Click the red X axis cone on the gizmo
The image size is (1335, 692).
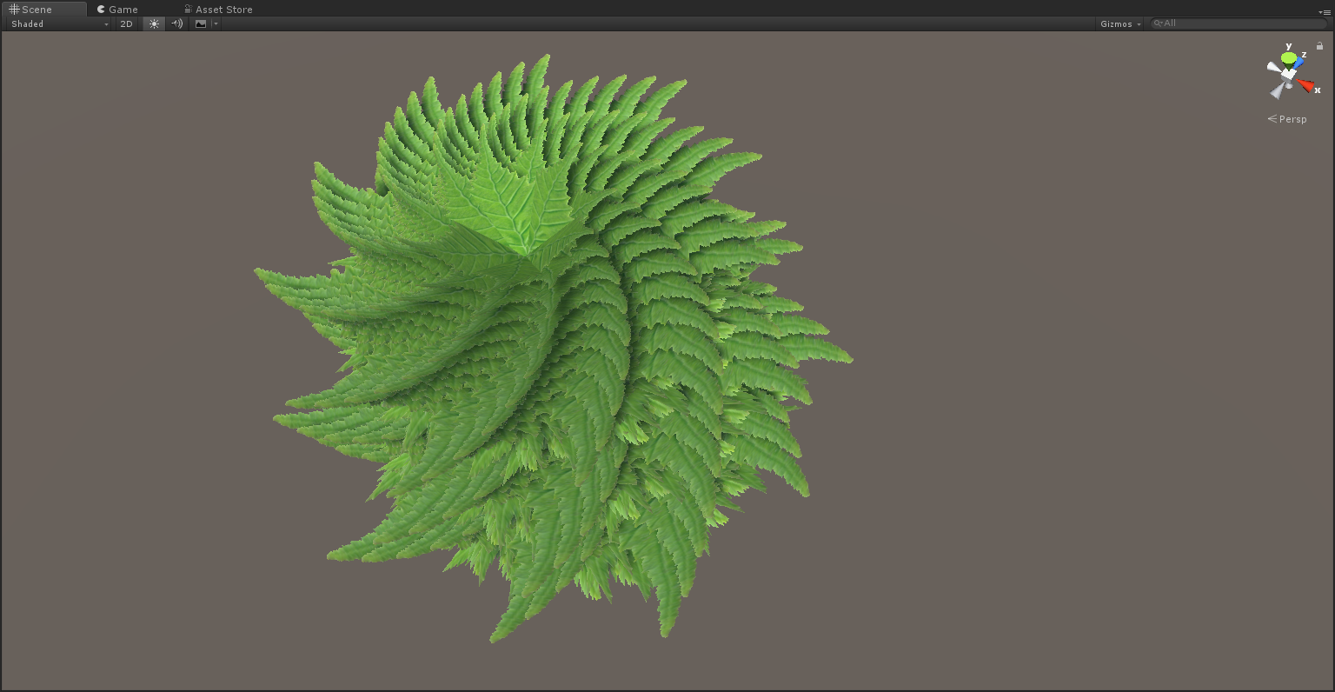[x=1305, y=85]
